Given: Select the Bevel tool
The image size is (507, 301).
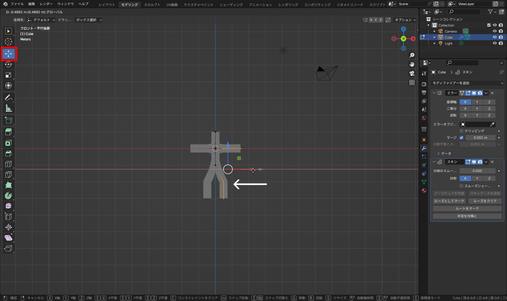Looking at the screenshot, I should coord(8,153).
